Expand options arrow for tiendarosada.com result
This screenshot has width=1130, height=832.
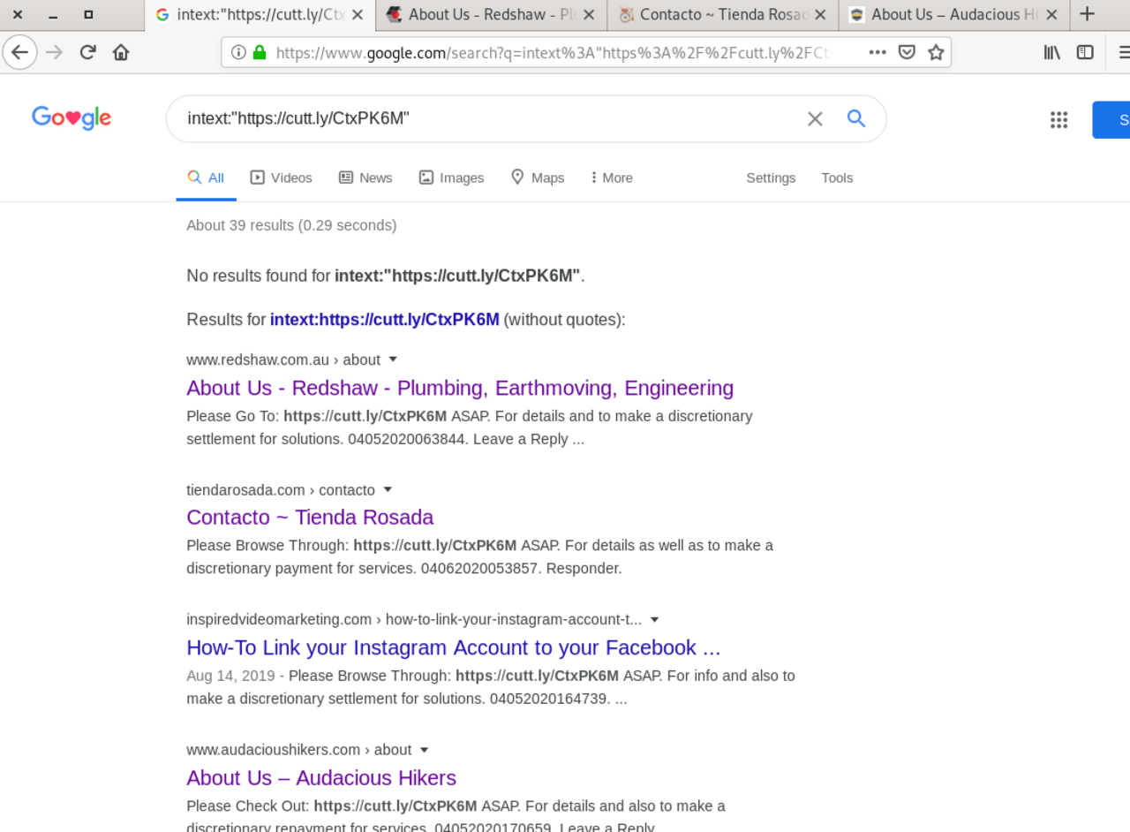[388, 489]
